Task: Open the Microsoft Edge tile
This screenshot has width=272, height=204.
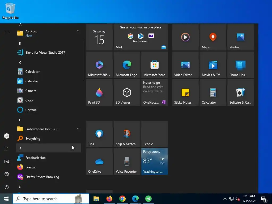Action: 127,65
